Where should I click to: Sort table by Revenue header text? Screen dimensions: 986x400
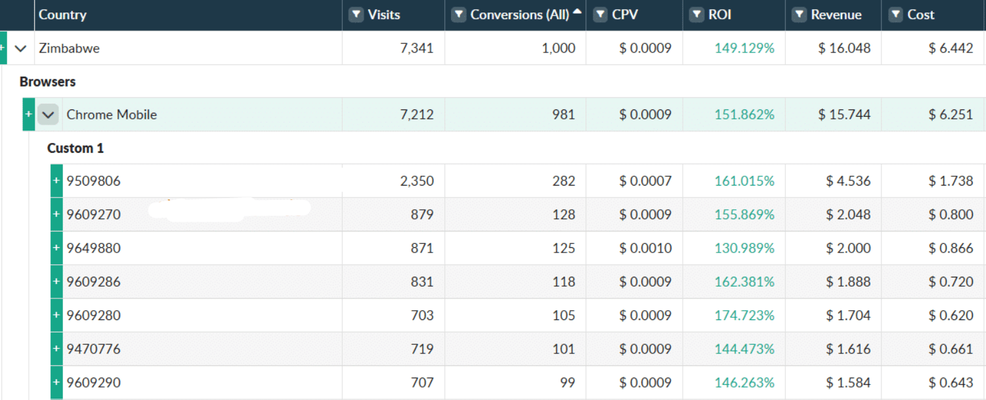tap(836, 14)
